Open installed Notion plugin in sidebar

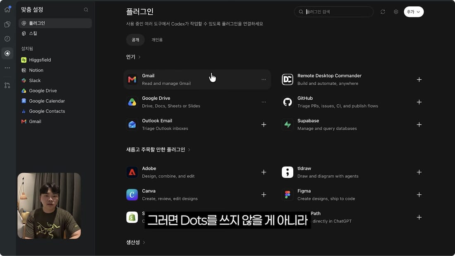click(55, 70)
